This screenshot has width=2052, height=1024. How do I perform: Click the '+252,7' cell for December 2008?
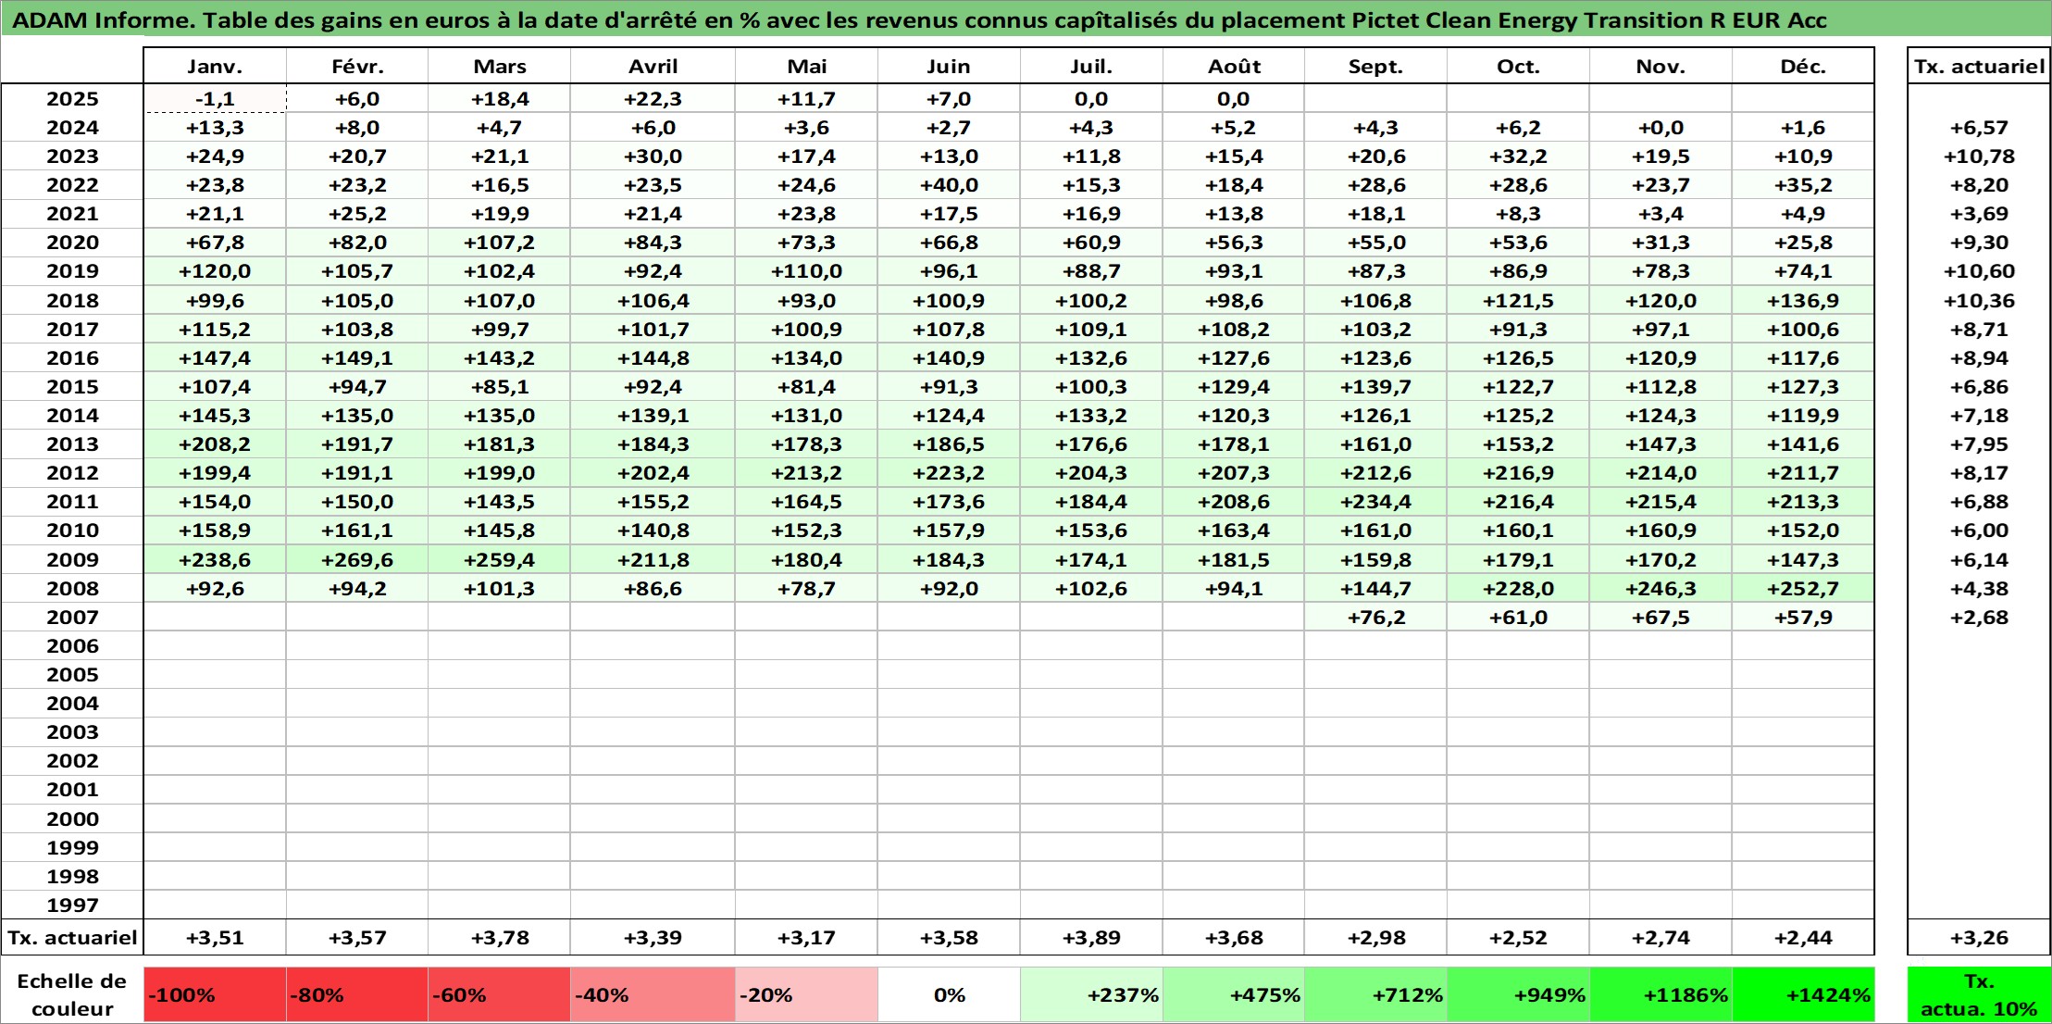point(1803,588)
